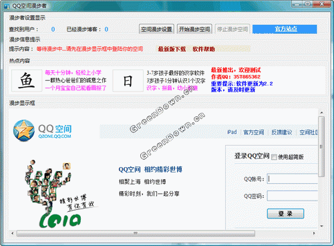Focus the QQ帐号 input field

click(x=293, y=178)
